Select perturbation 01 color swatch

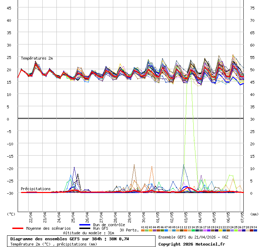click(x=143, y=230)
